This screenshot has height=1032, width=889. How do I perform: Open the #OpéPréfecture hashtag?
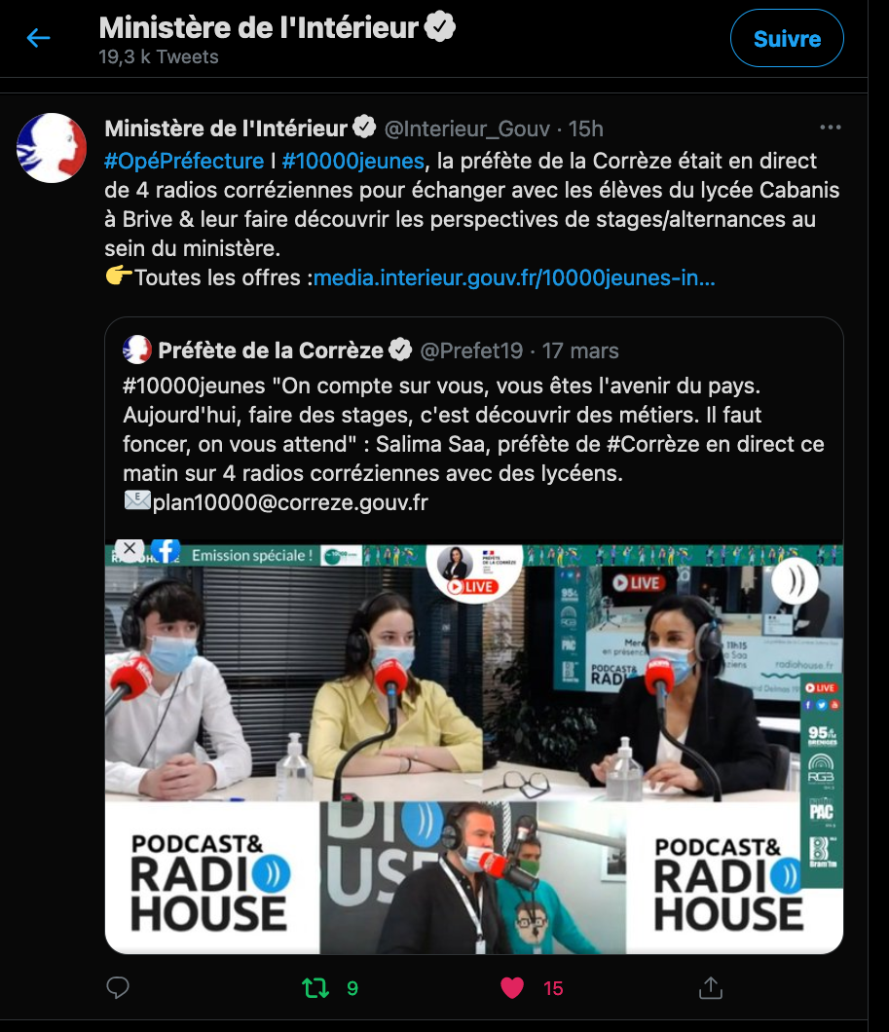click(184, 161)
